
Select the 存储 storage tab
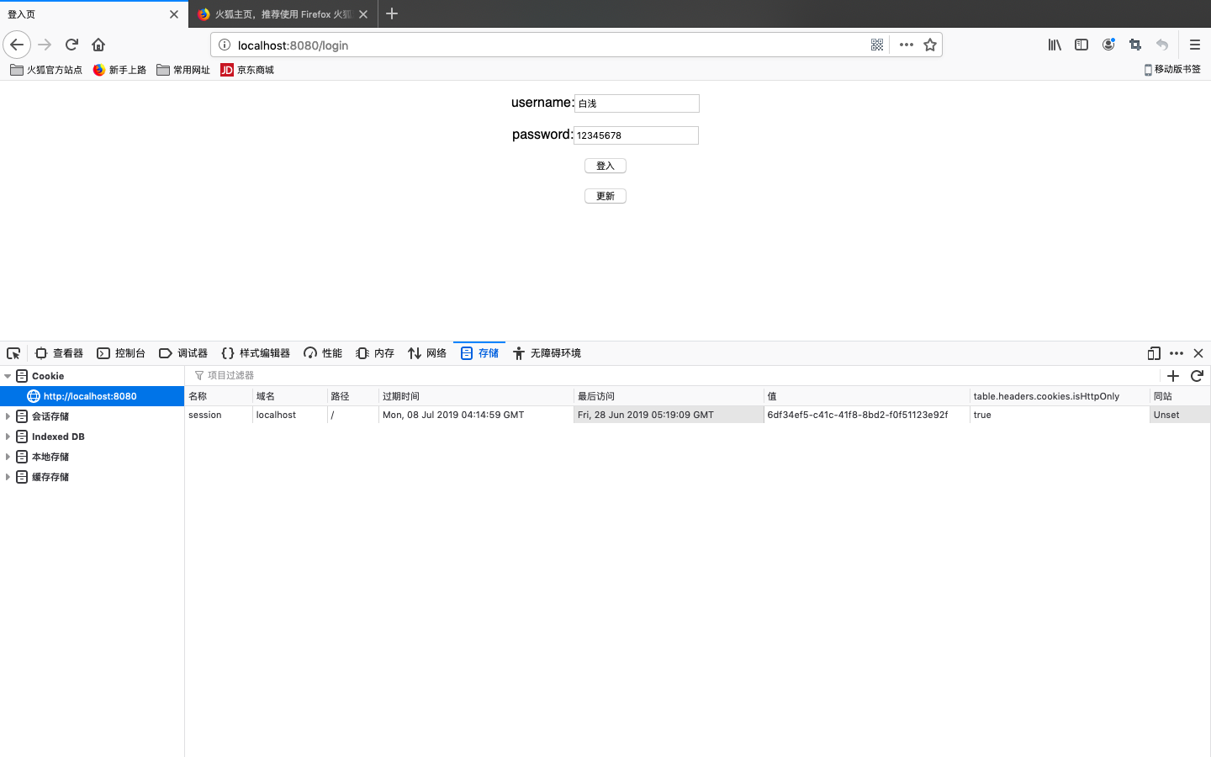tap(479, 353)
